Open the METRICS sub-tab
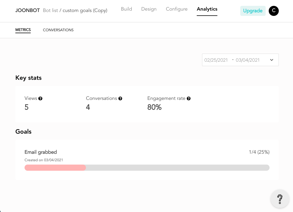The height and width of the screenshot is (212, 293). tap(23, 30)
